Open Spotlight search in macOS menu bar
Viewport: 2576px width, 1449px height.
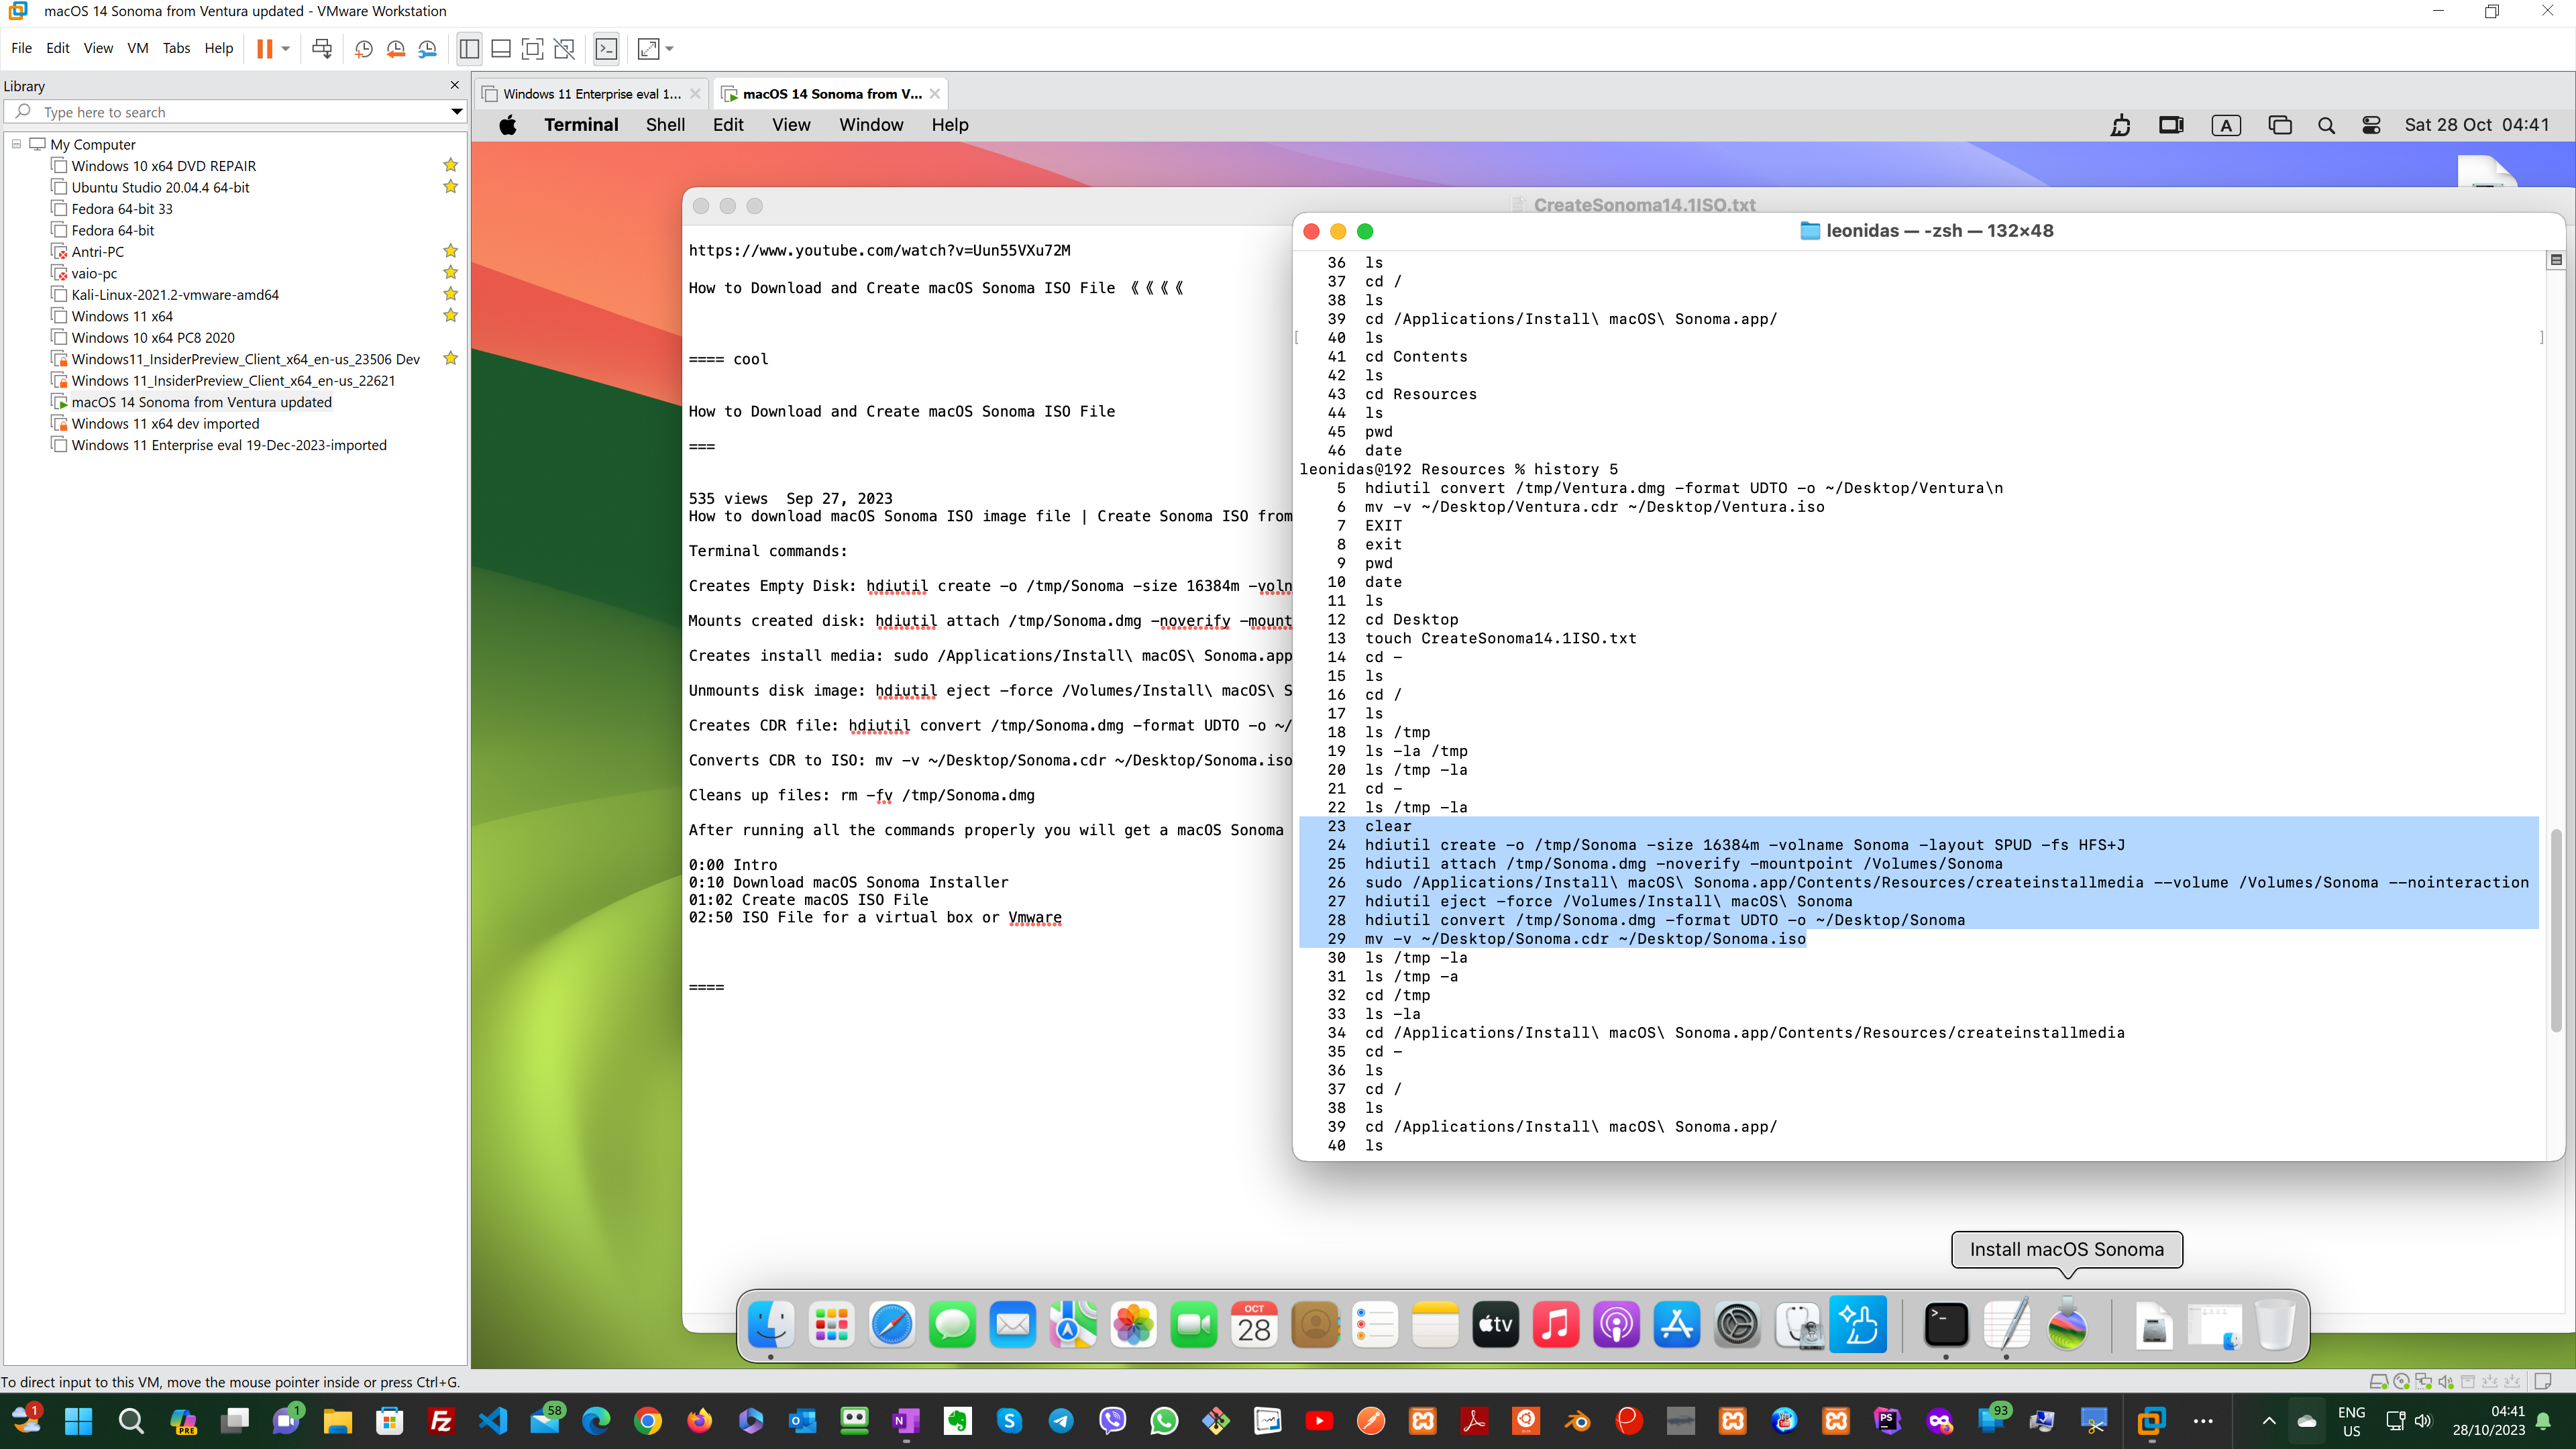(x=2326, y=125)
